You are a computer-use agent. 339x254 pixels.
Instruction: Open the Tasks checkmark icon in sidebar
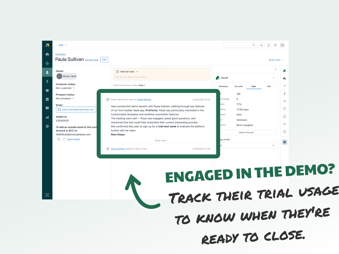[x=47, y=99]
